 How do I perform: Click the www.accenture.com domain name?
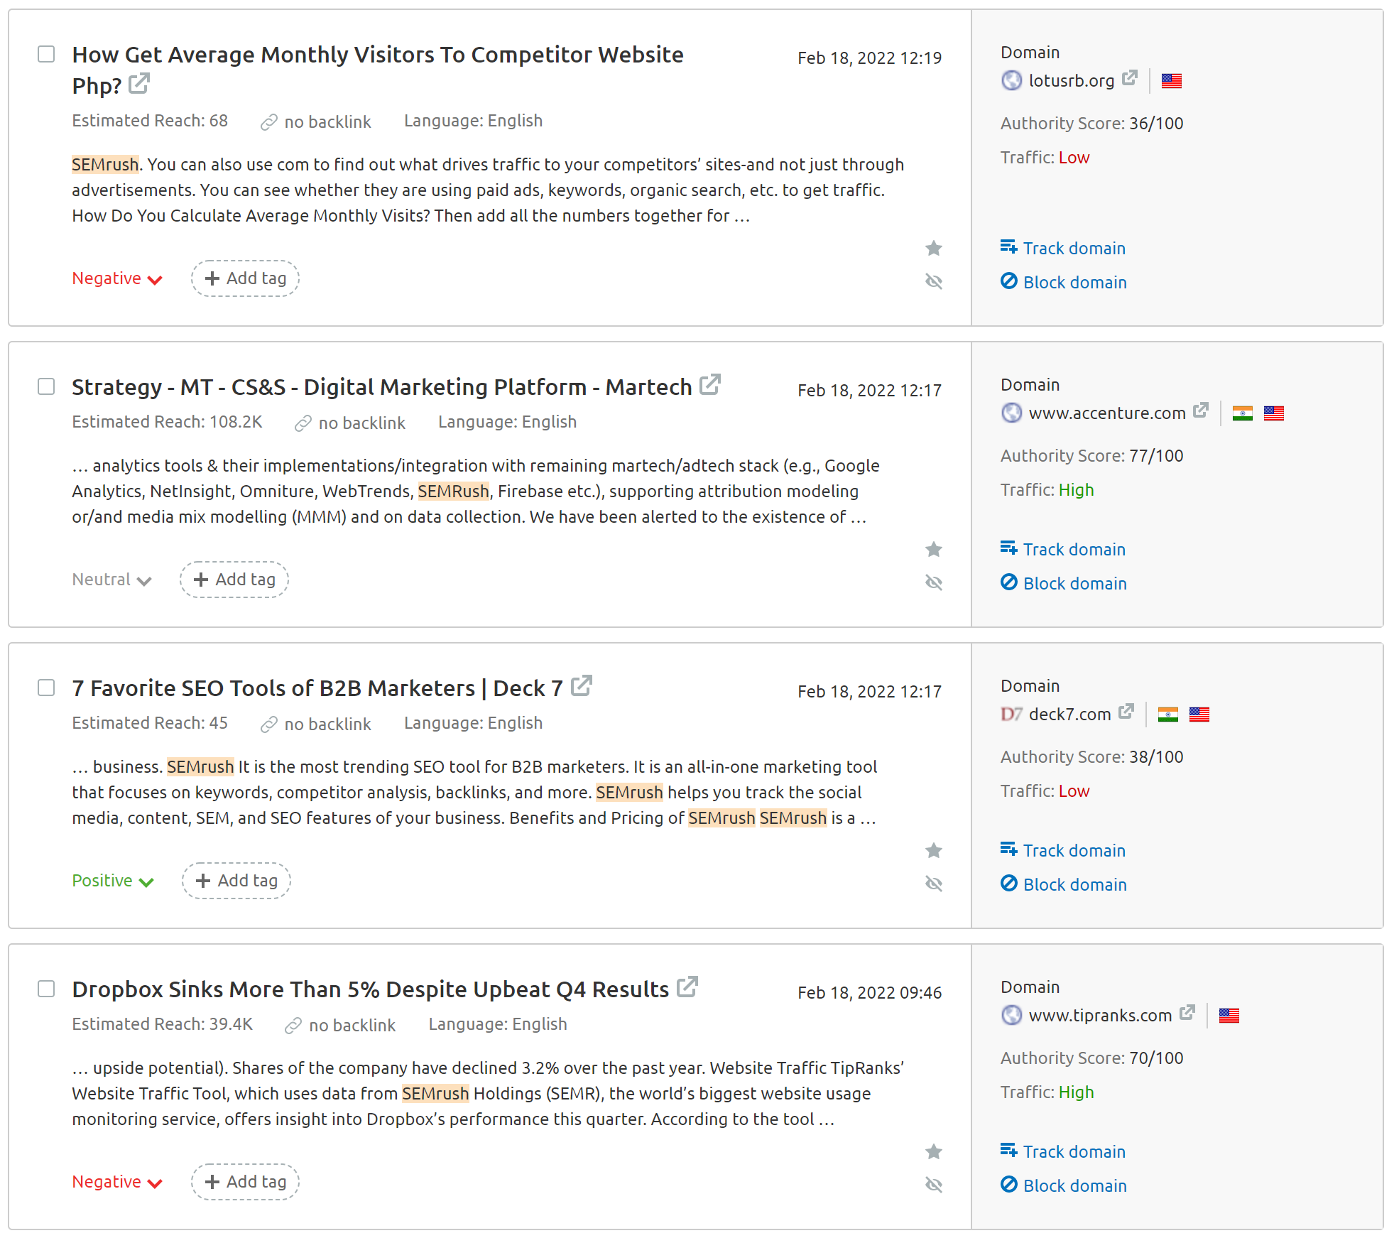(1107, 413)
